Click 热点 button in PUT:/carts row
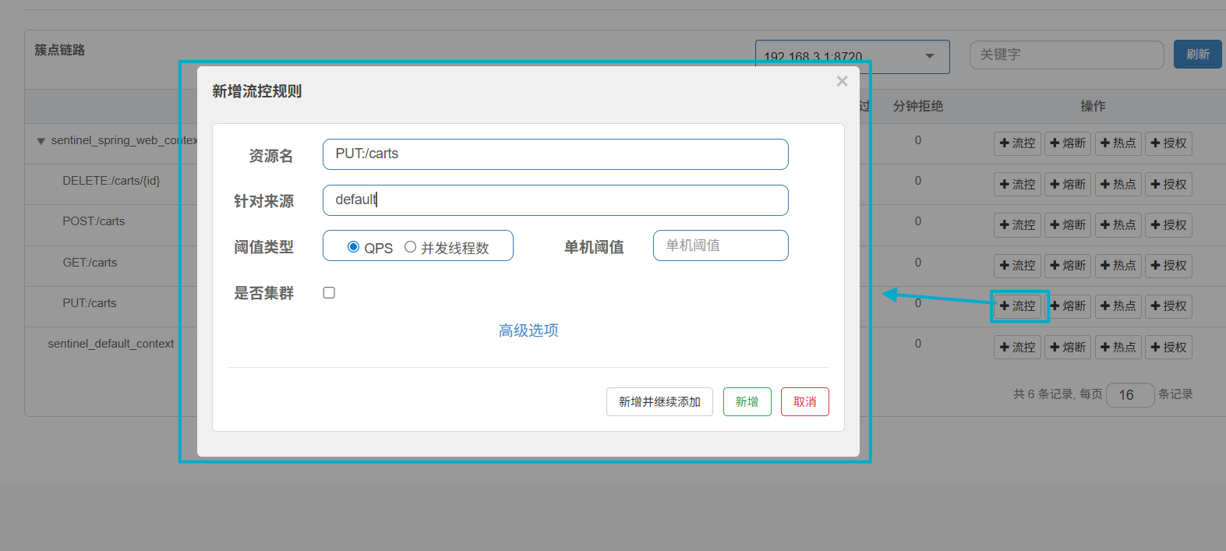Screen dimensions: 1226x551 pos(1118,306)
